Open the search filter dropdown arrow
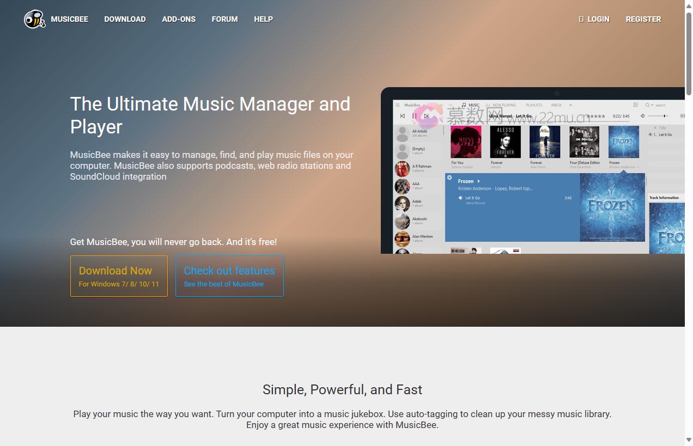693x446 pixels. [x=652, y=105]
